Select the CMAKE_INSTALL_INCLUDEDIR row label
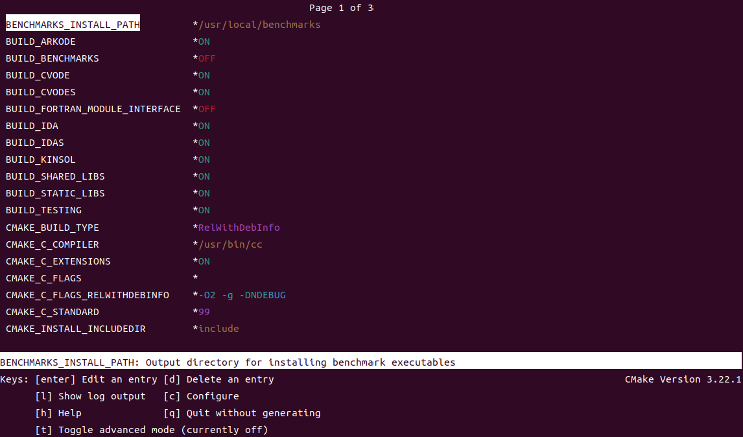The width and height of the screenshot is (743, 437). (x=75, y=329)
